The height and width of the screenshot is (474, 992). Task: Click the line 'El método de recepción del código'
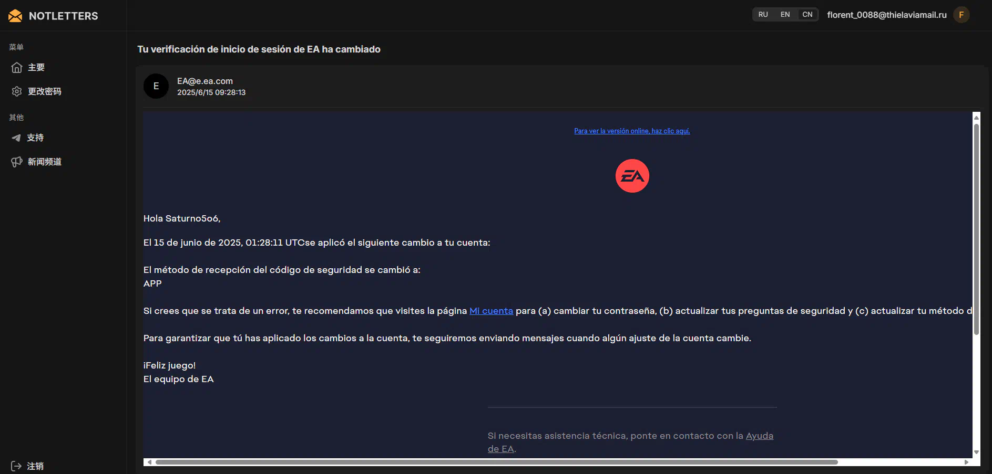(282, 270)
